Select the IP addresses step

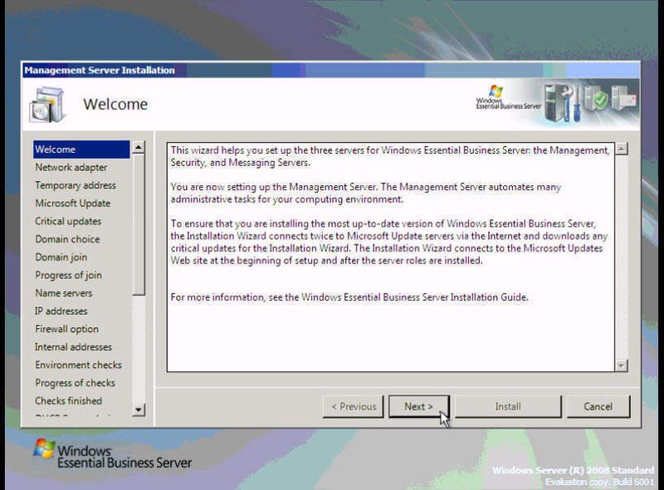[x=61, y=311]
